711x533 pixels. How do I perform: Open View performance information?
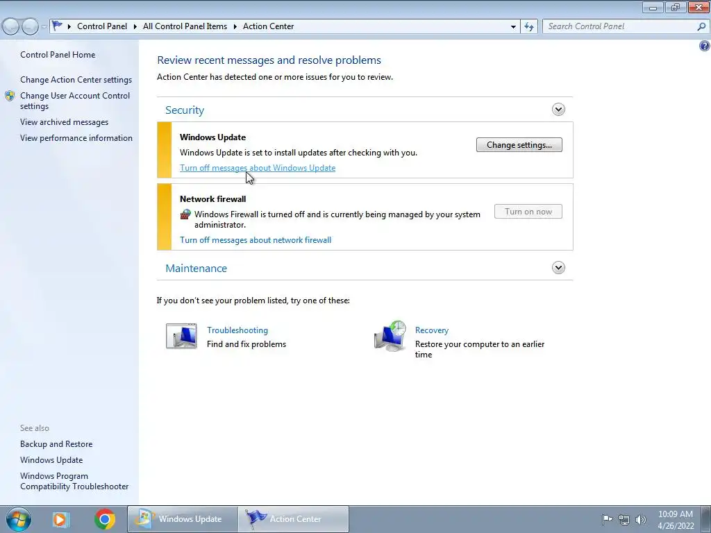(76, 138)
